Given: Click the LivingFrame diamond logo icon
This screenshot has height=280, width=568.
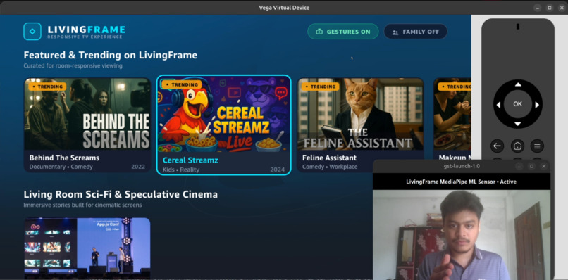Looking at the screenshot, I should tap(32, 32).
